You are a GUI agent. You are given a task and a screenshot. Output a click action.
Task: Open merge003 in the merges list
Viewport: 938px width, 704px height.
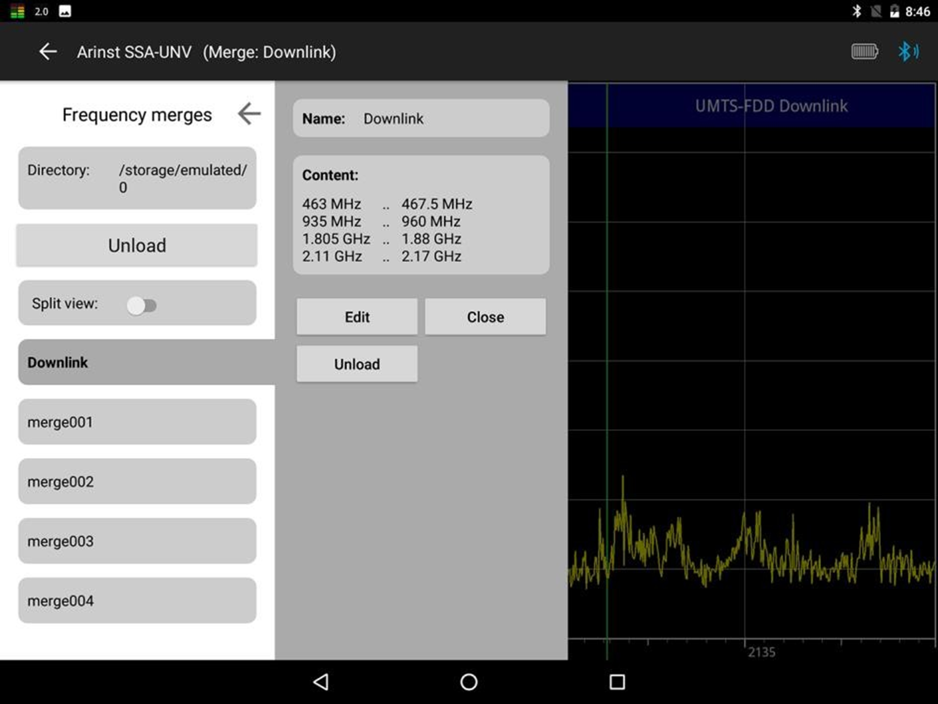[137, 541]
